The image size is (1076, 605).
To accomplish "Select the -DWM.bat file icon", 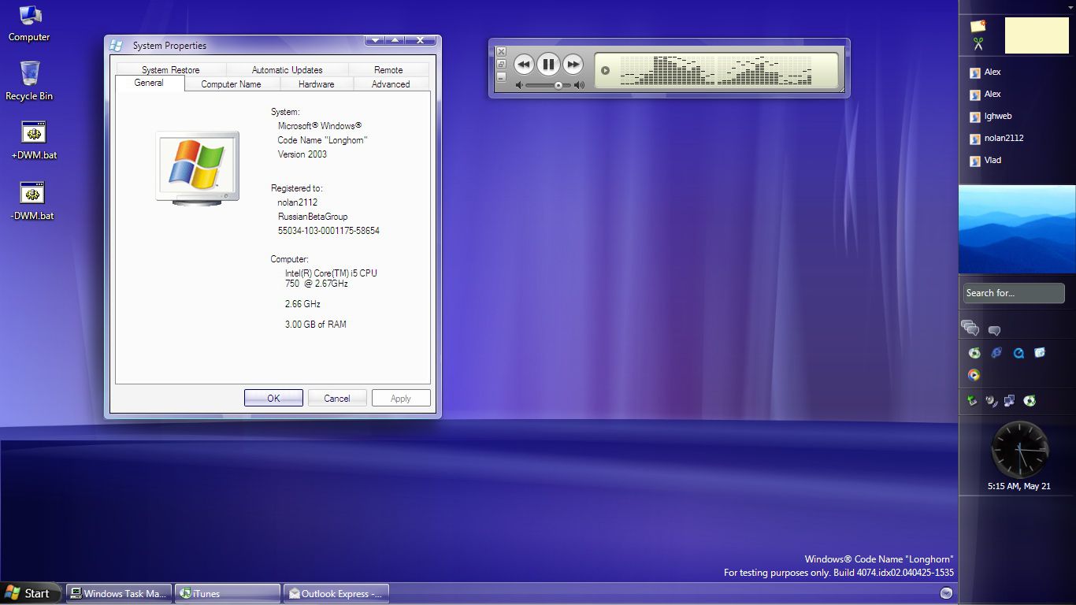I will tap(32, 202).
